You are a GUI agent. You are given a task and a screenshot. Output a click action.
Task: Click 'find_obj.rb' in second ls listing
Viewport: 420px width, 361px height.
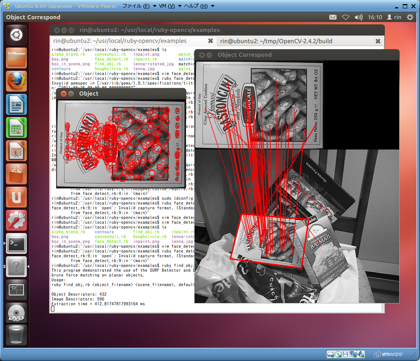(146, 232)
